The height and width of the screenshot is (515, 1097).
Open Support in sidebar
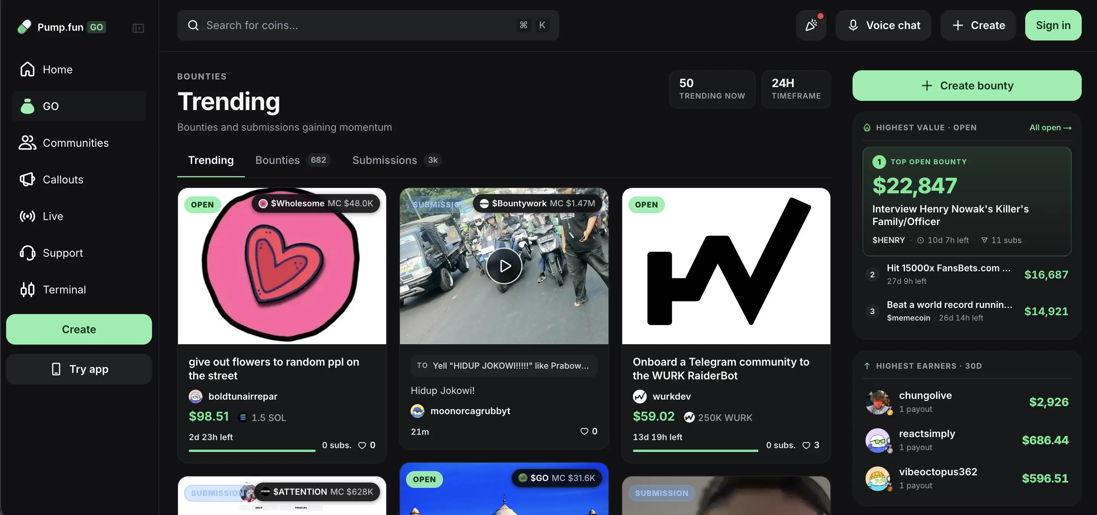79,253
